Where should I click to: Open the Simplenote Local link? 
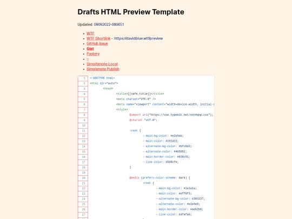pos(102,64)
